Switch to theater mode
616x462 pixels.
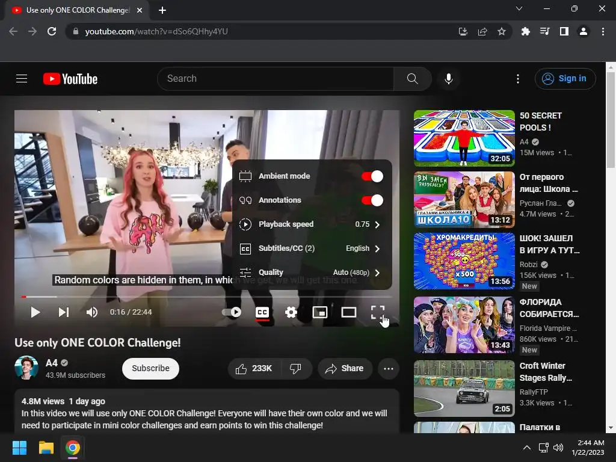[349, 312]
